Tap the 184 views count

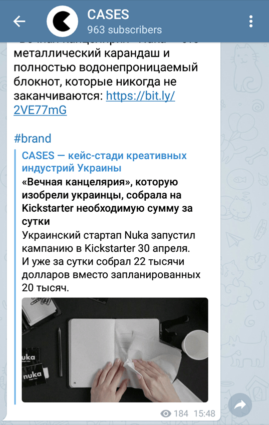click(181, 413)
